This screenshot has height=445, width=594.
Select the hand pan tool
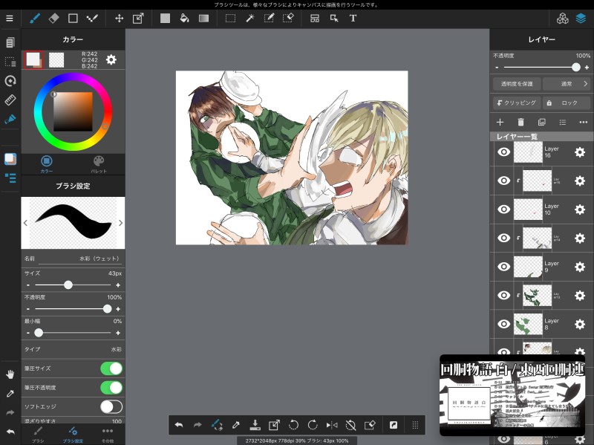point(10,374)
